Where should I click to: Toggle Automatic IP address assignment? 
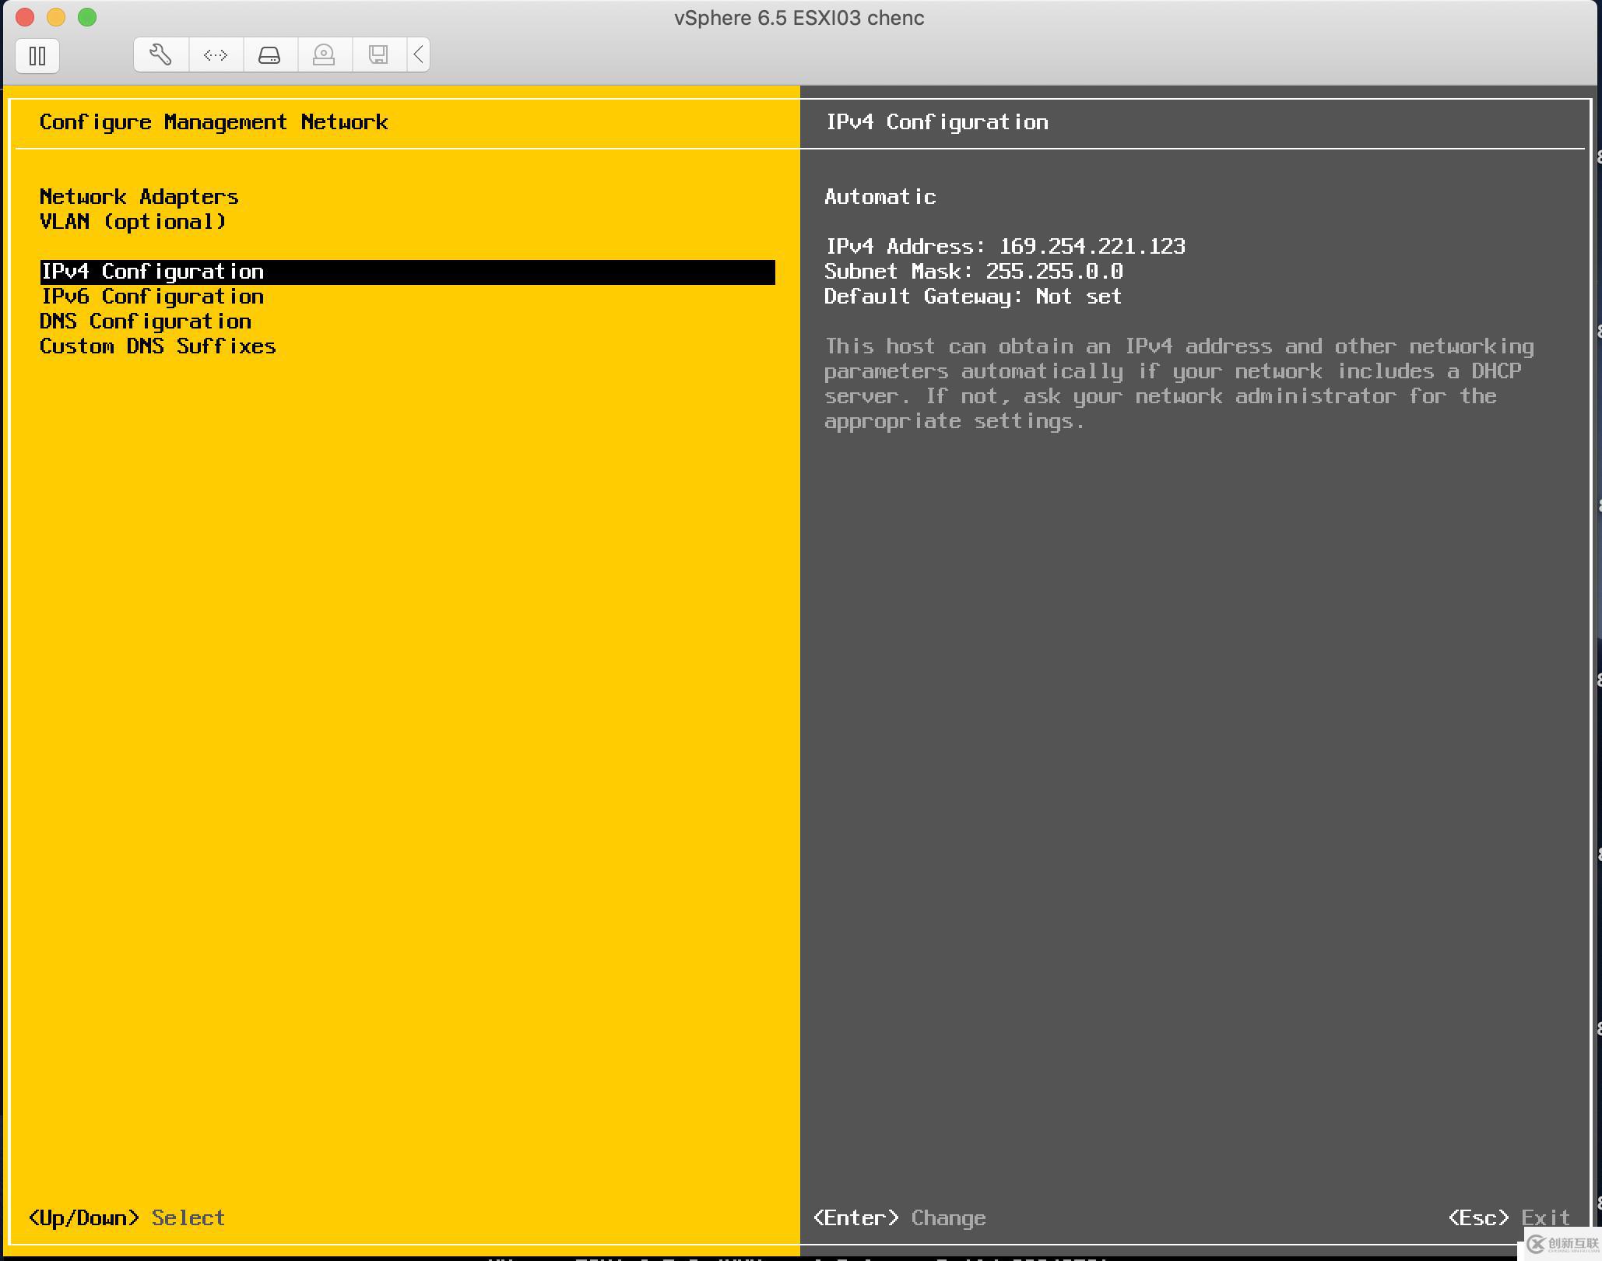878,195
